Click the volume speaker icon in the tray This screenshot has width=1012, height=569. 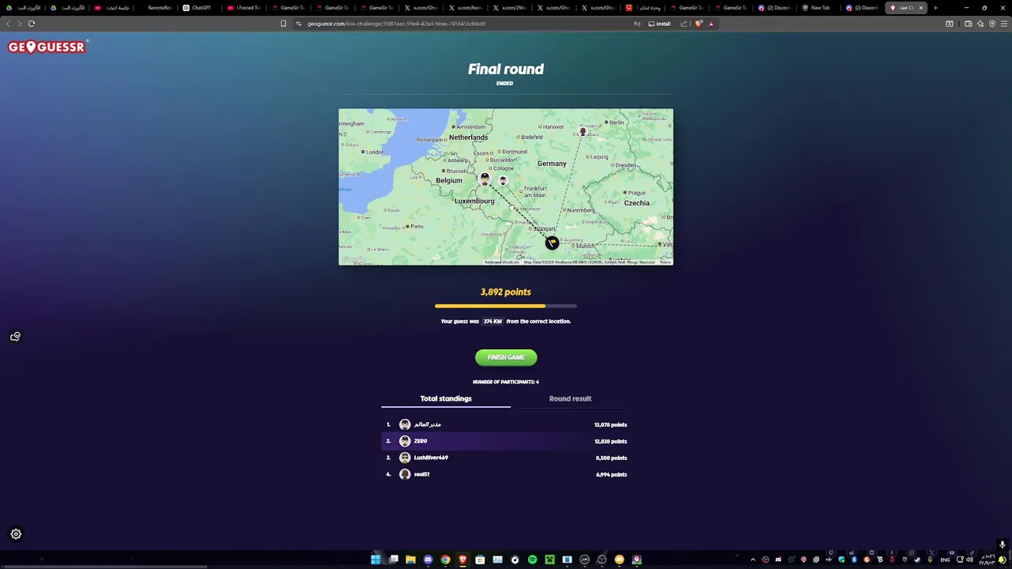click(969, 560)
